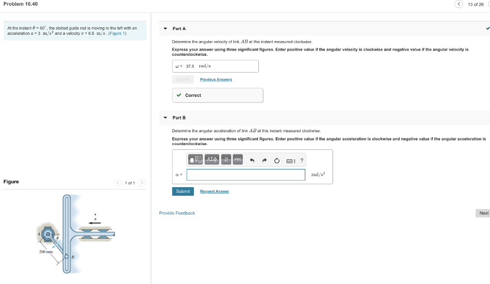Click the reset circular arrow icon

click(x=277, y=159)
